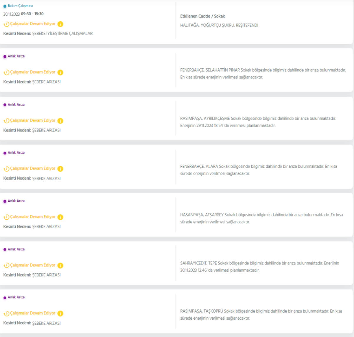Image resolution: width=354 pixels, height=337 pixels.
Task: Click the Anlık Arıza label in the Tepe Sokak card
Action: [x=16, y=249]
